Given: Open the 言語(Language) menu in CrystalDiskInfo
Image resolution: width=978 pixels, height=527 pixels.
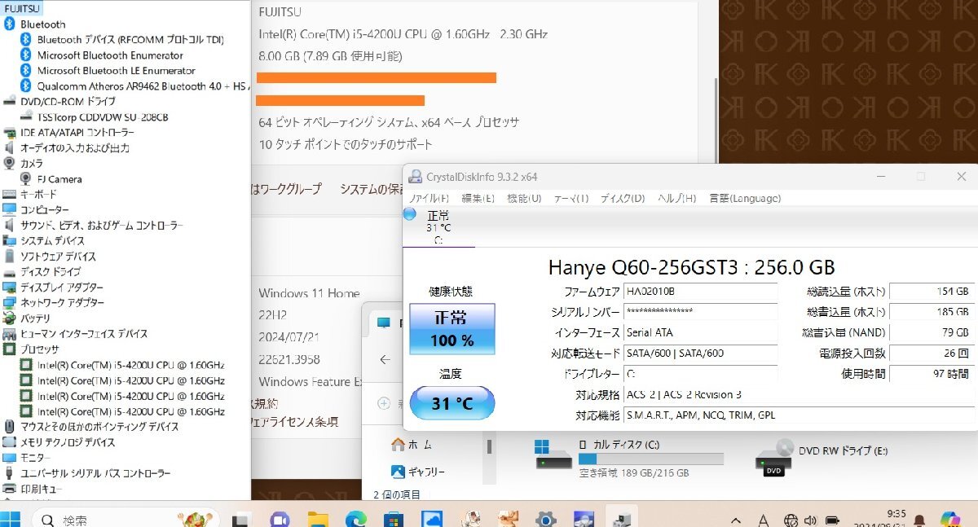Looking at the screenshot, I should click(x=745, y=198).
